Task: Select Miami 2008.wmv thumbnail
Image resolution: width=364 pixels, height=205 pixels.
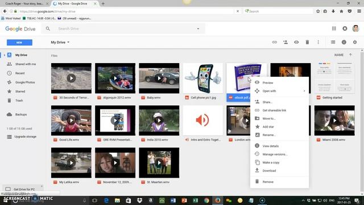Action: (x=334, y=120)
